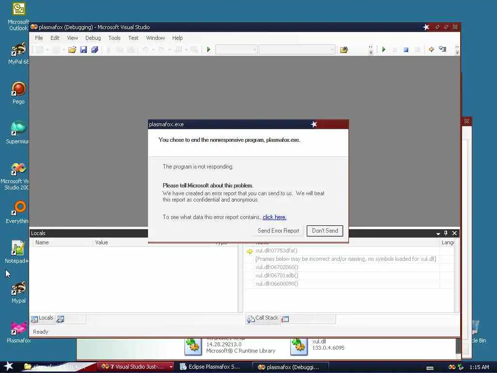Select the unlabeled tab next to Call Stack

pos(308,319)
